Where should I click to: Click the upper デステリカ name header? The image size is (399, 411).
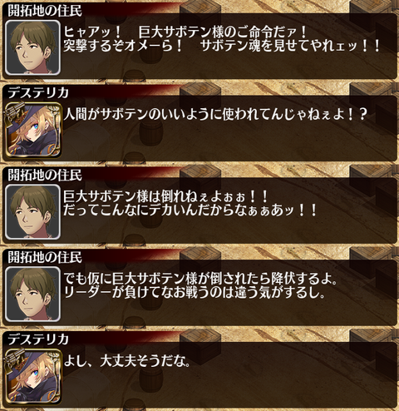38,92
